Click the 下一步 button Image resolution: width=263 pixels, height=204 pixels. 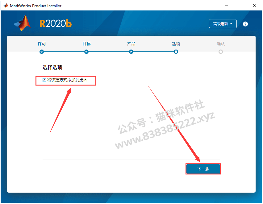tap(203, 169)
